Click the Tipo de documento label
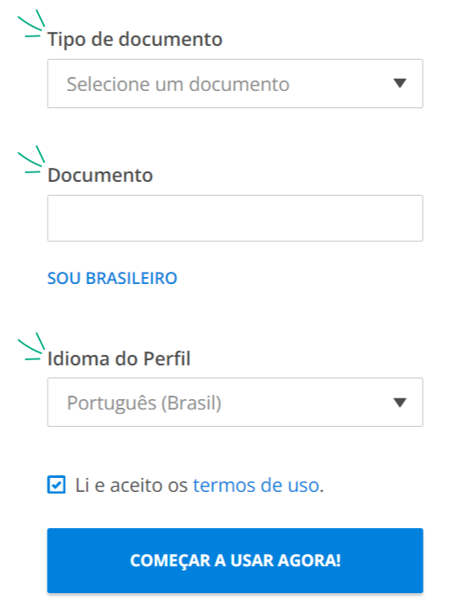Screen dimensions: 473x607 click(135, 40)
